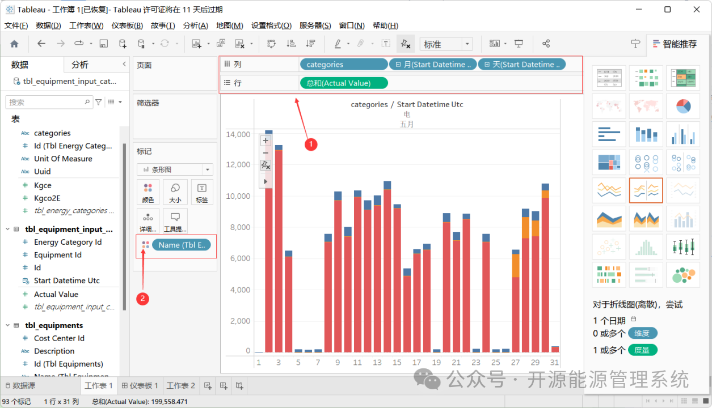The width and height of the screenshot is (712, 408).
Task: Switch to the 分析 pane tab
Action: (x=80, y=65)
